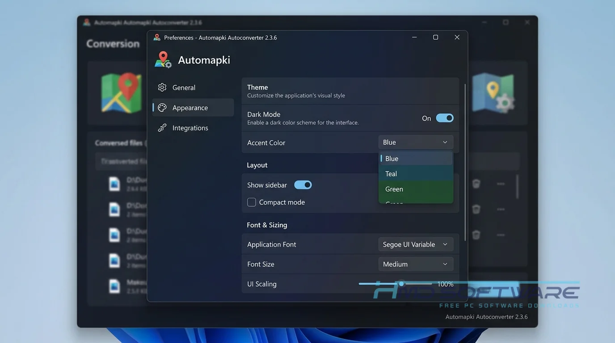Click the map pin thumbnail in Conversion window

(x=122, y=93)
